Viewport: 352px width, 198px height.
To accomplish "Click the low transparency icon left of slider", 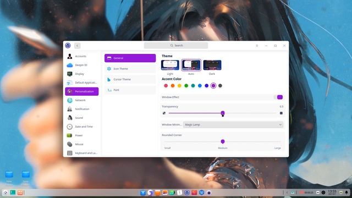I will click(x=164, y=113).
